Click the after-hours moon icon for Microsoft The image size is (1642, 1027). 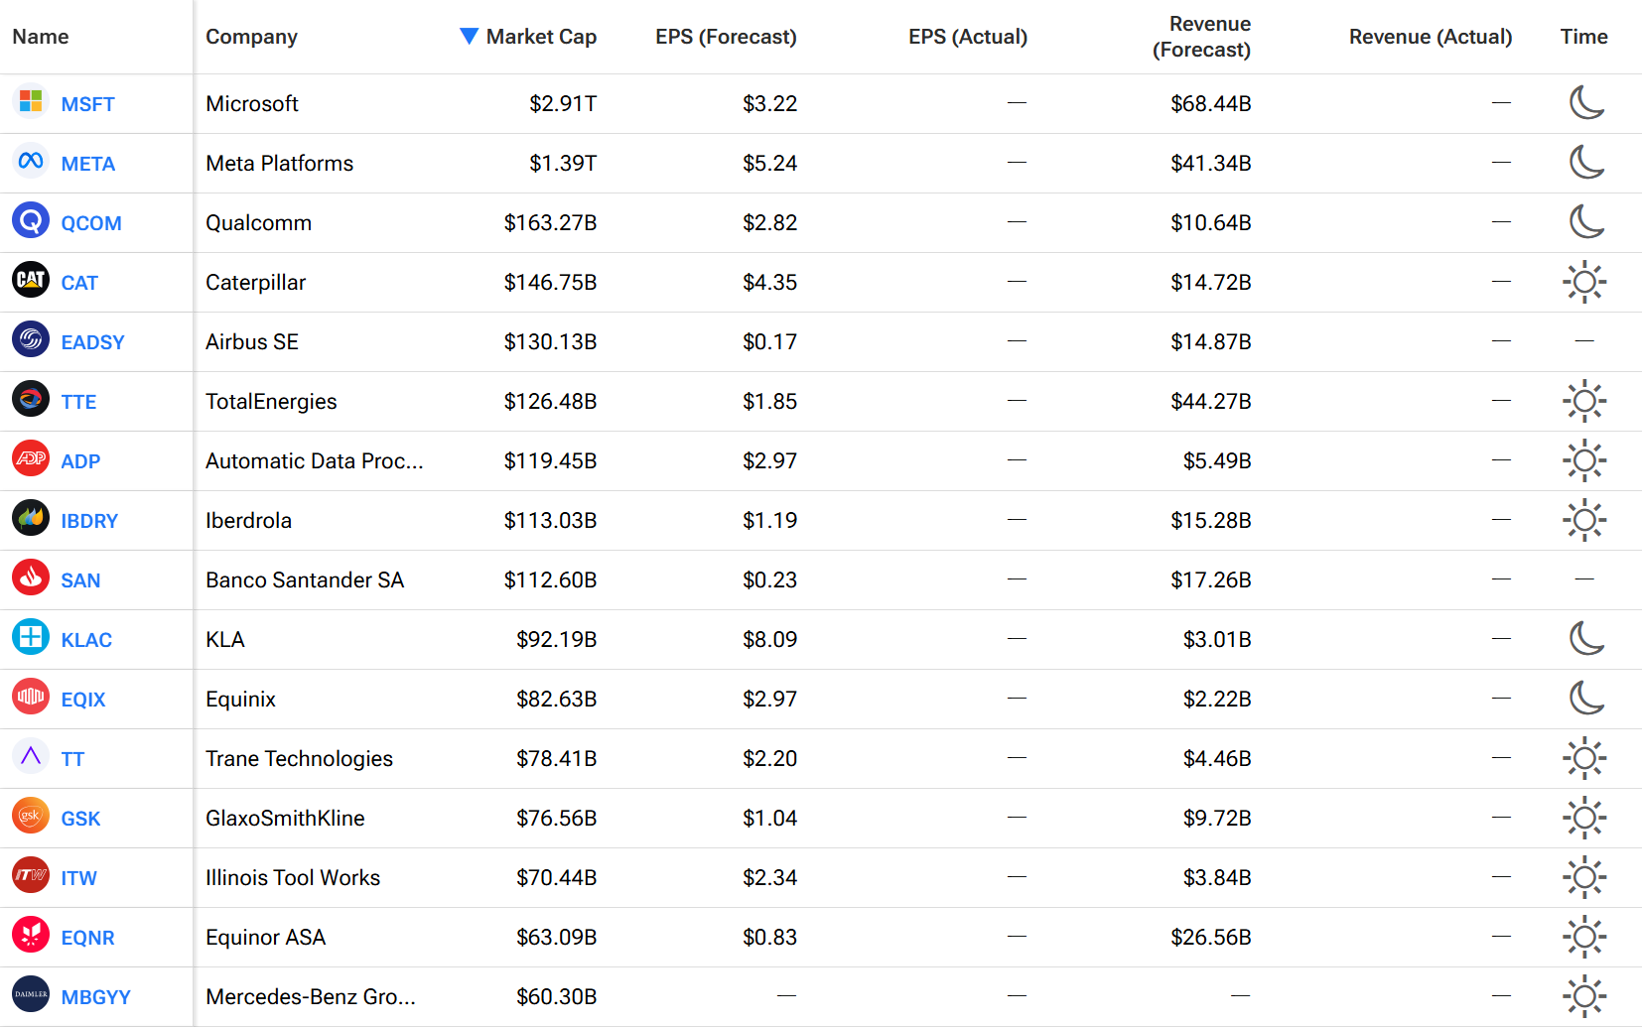point(1585,102)
